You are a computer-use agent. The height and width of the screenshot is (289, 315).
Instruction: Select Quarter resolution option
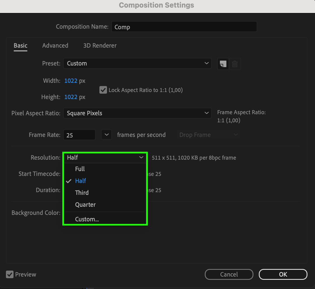85,205
